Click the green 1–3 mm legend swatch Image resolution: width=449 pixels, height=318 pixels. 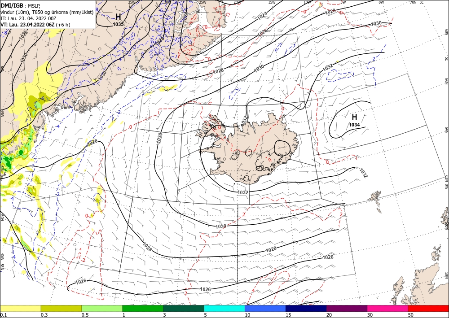pyautogui.click(x=143, y=308)
